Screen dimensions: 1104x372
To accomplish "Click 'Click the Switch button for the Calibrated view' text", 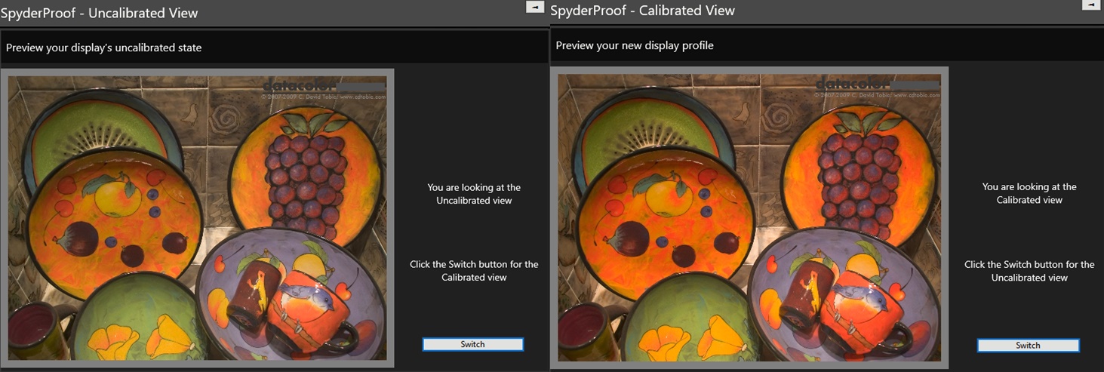I will [x=474, y=271].
